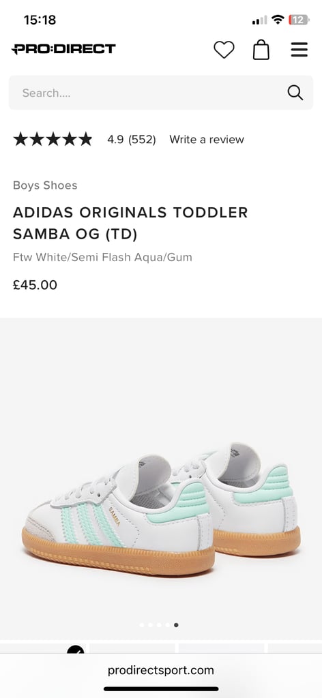Jump to first image carousel dot
Viewport: 322px width, 698px height.
coord(142,625)
